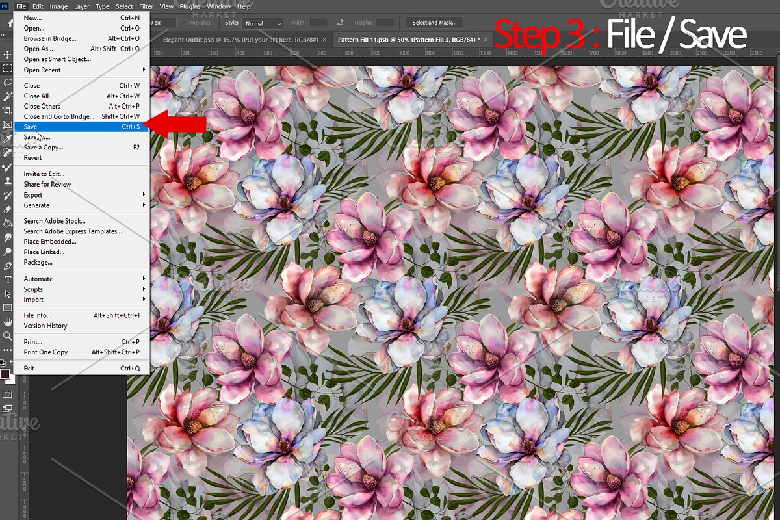Viewport: 780px width, 520px height.
Task: Open the Filter menu
Action: (146, 6)
